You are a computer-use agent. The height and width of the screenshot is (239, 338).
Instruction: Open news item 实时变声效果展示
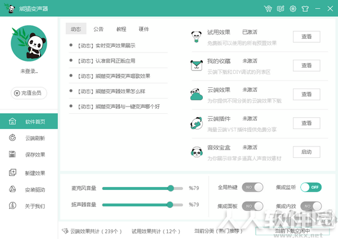tap(106, 46)
